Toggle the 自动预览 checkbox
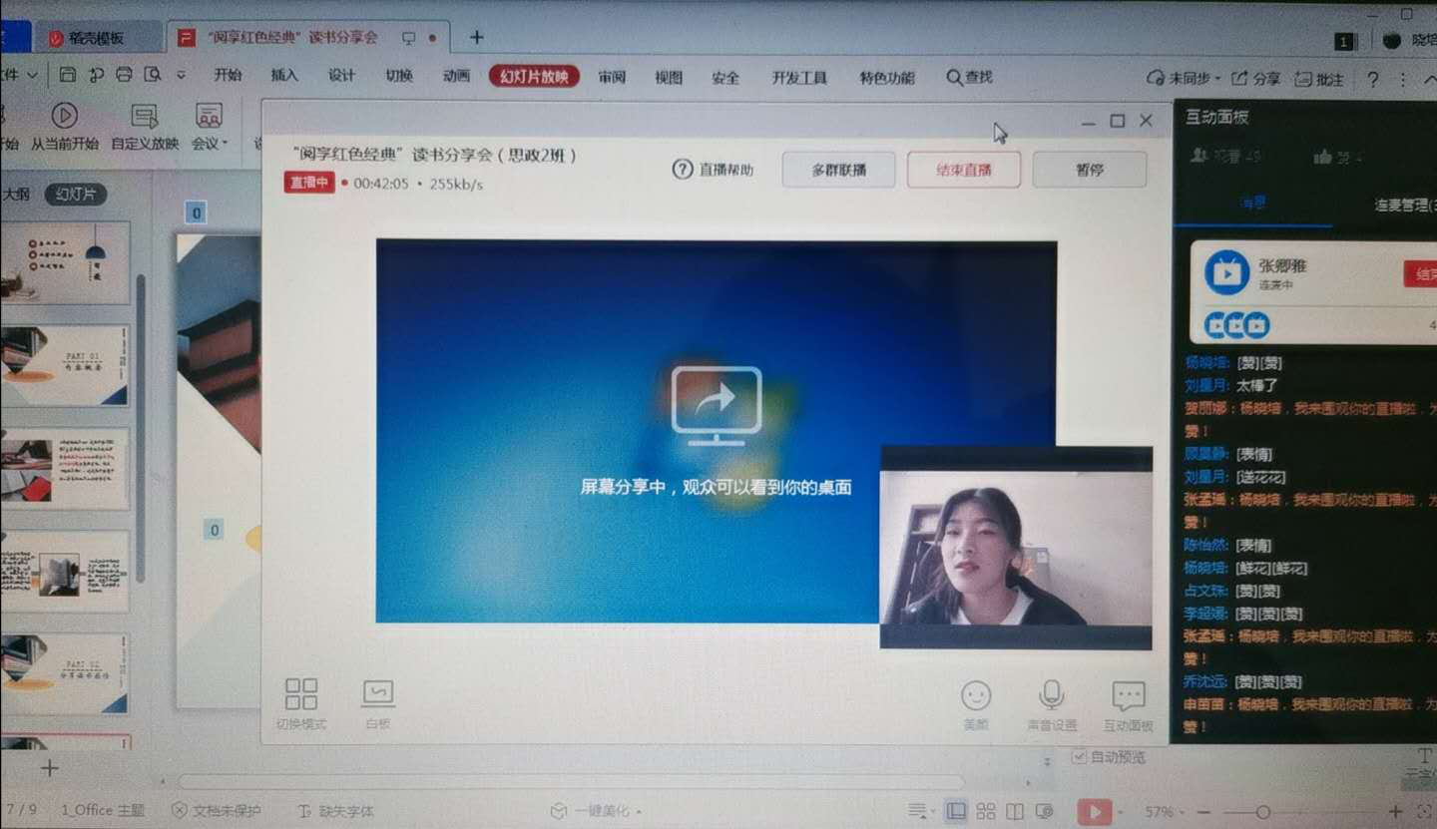This screenshot has height=829, width=1437. (1078, 757)
